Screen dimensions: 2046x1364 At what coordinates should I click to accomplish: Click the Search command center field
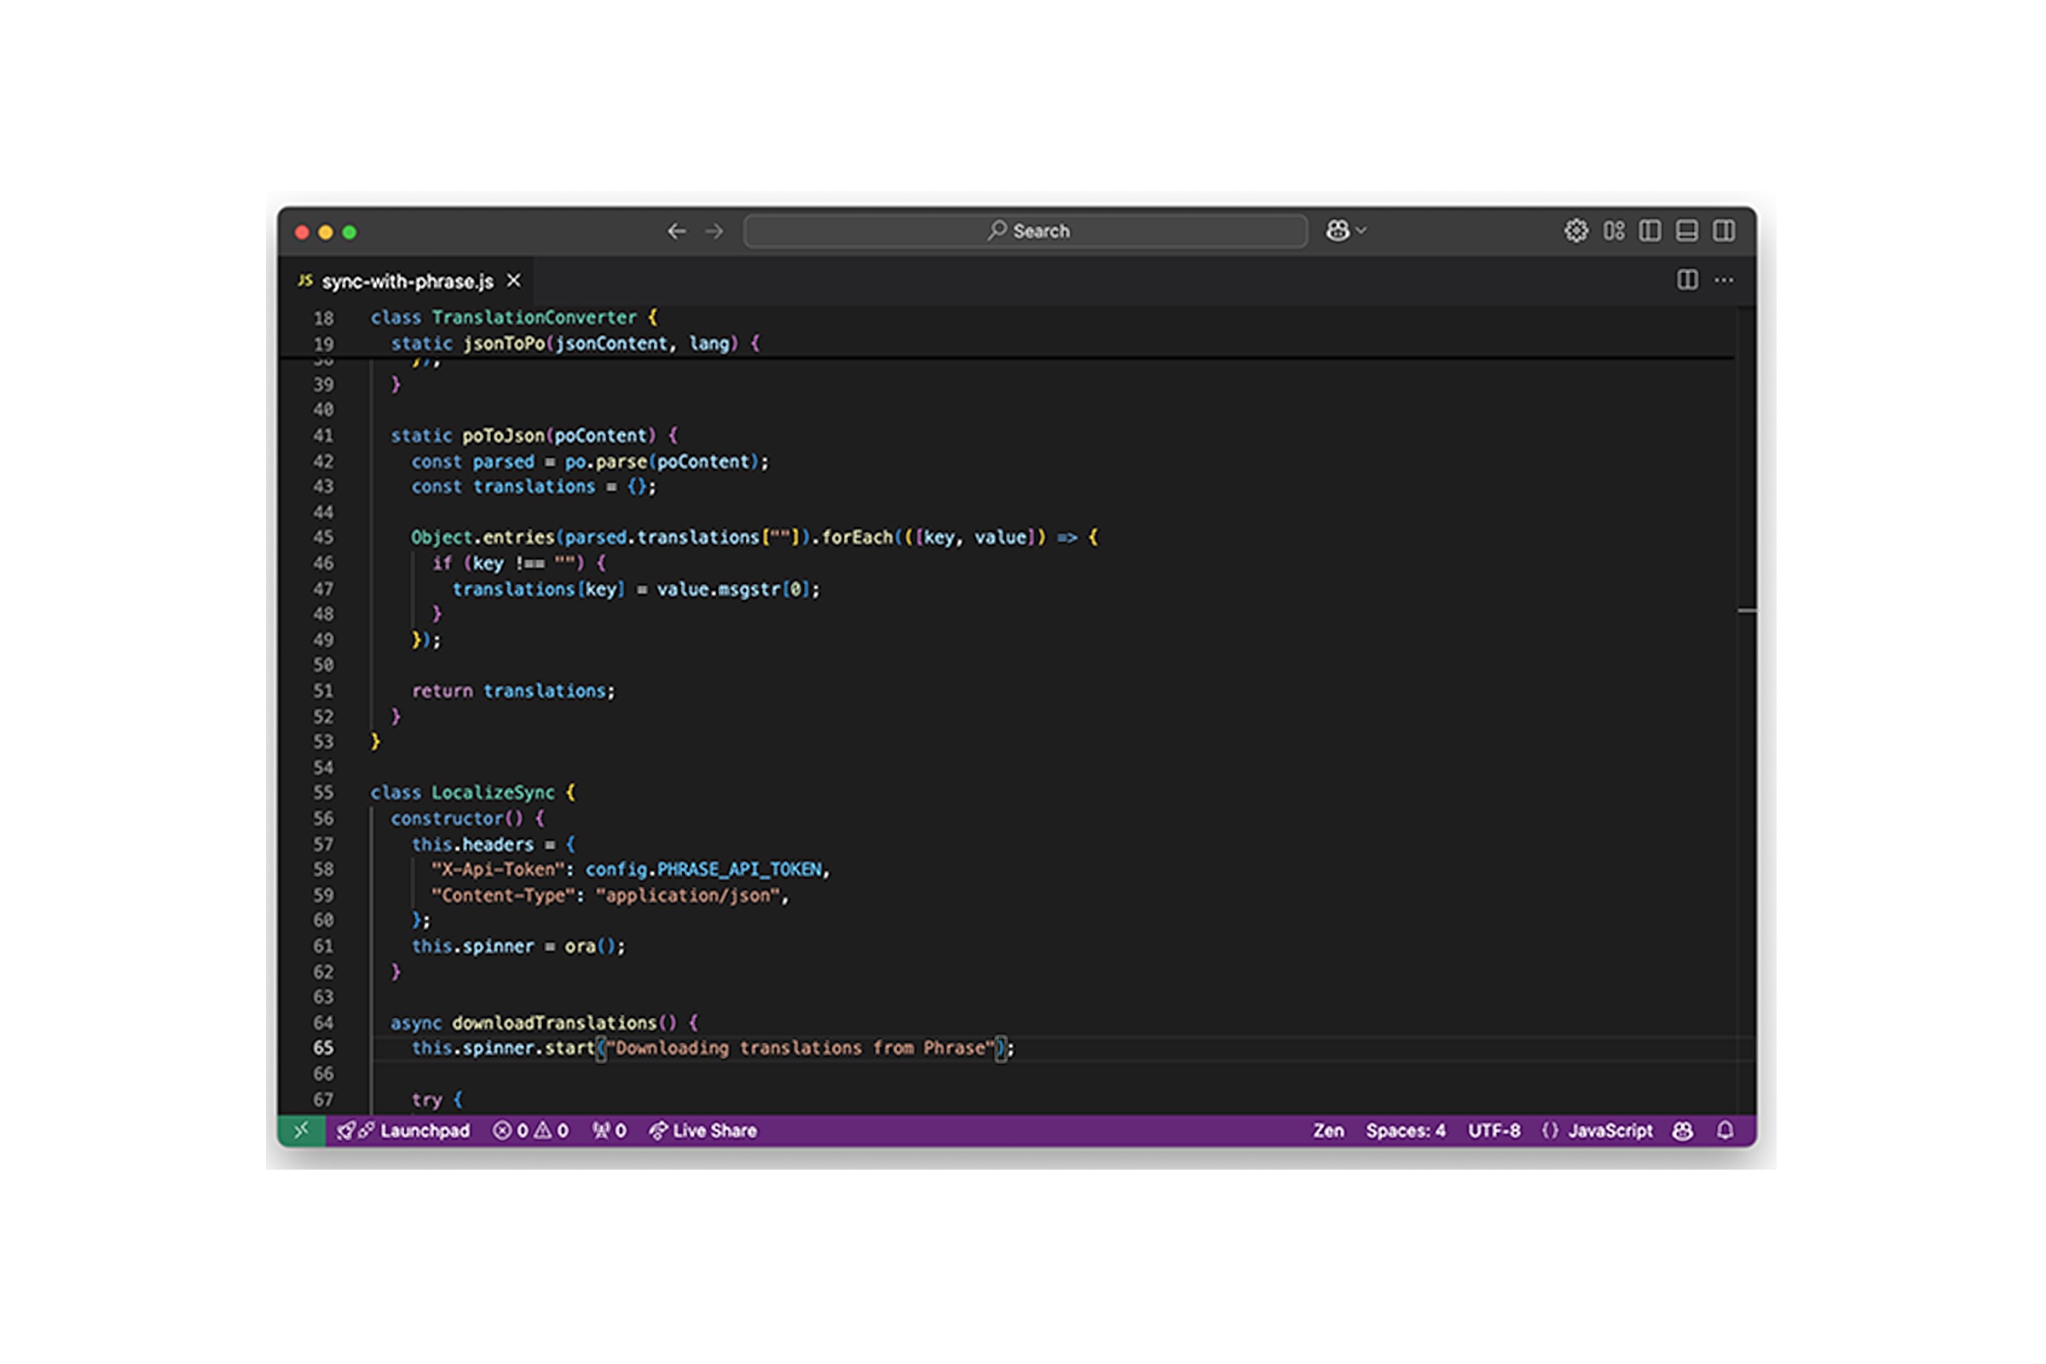[1026, 230]
